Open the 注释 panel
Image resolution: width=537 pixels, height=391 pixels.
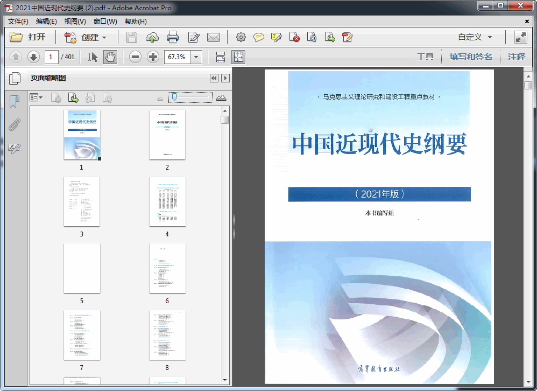(517, 57)
